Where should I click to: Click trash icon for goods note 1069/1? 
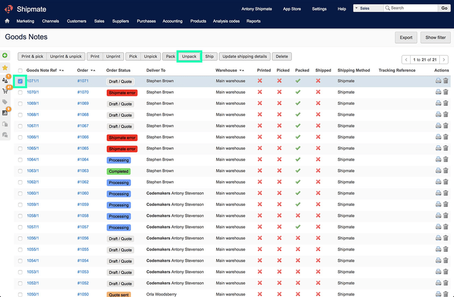pos(446,103)
